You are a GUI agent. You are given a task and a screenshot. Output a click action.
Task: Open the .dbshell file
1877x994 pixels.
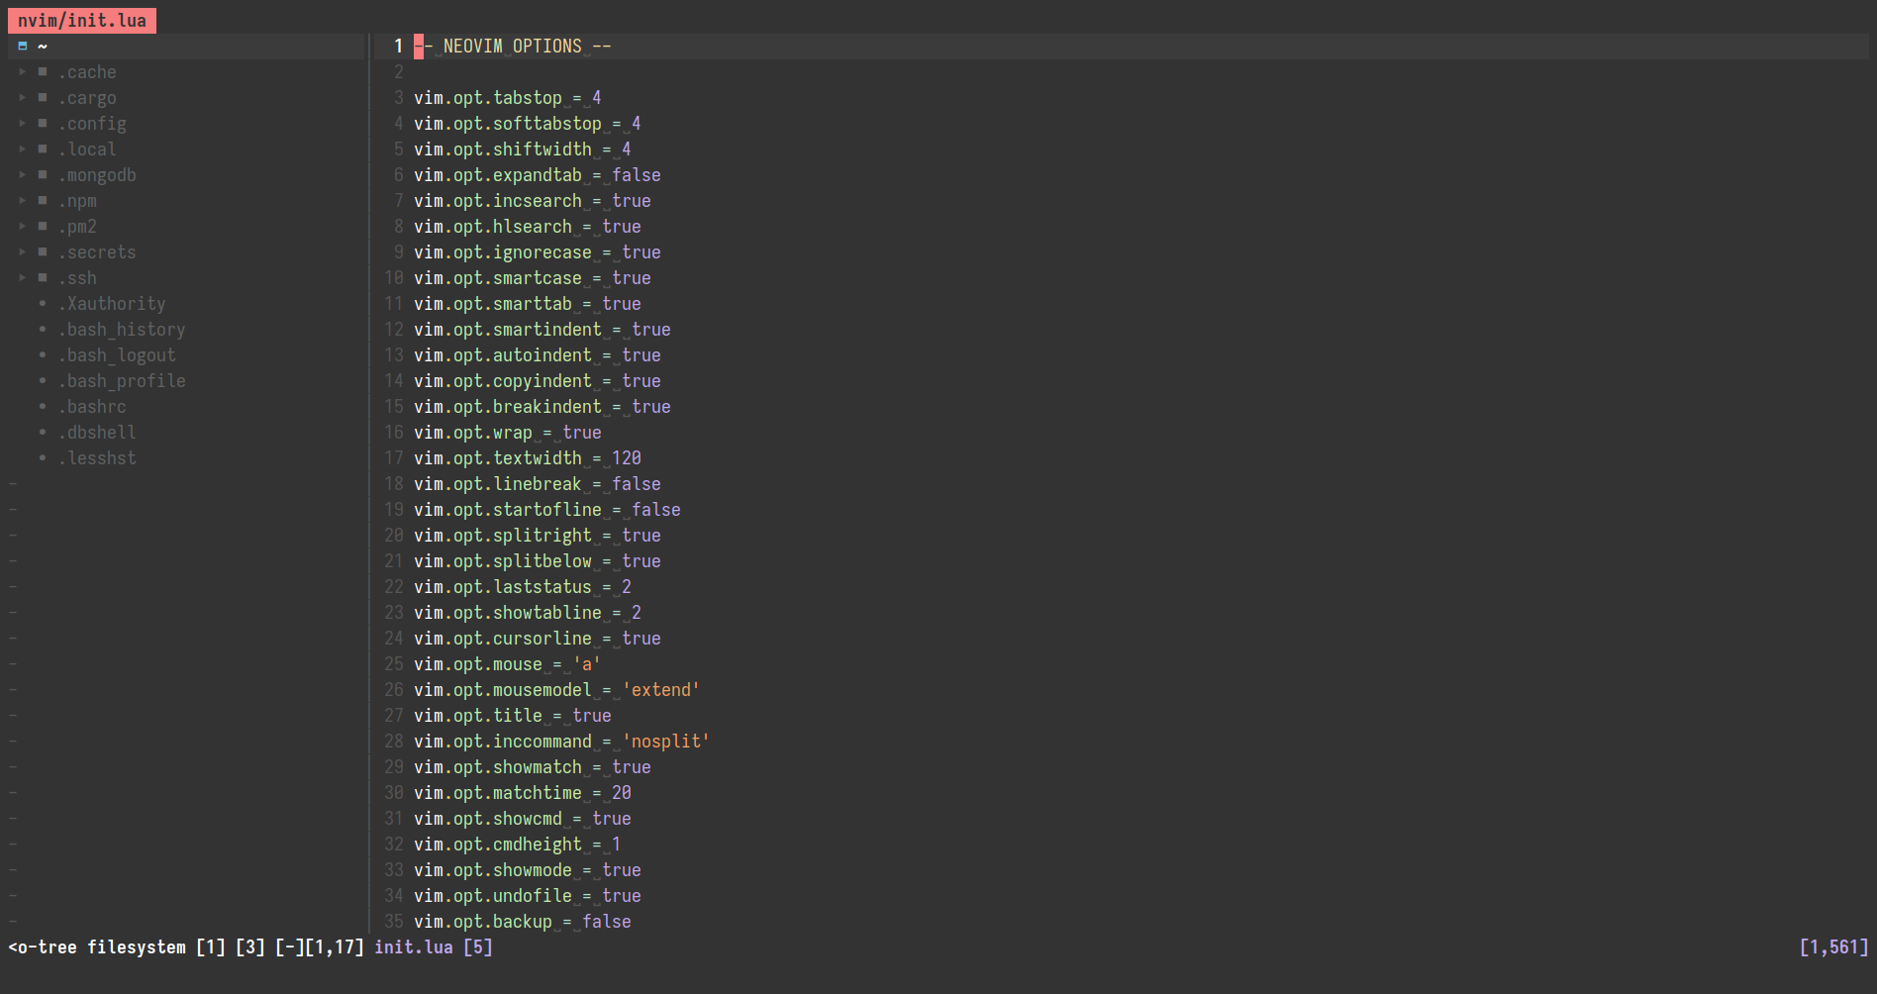(97, 432)
